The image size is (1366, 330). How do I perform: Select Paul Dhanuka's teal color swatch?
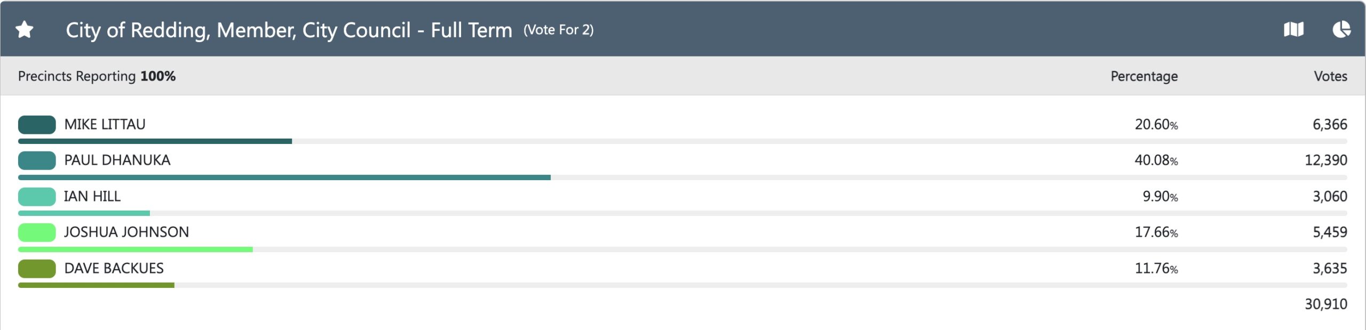click(37, 160)
